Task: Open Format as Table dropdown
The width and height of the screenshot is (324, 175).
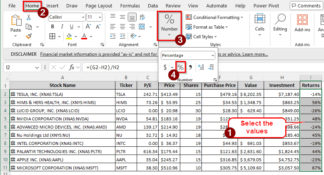Action: pyautogui.click(x=207, y=27)
